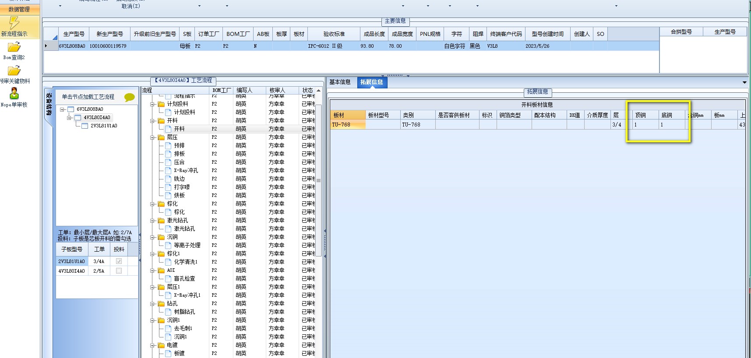Screen dimensions: 751x358
Task: Collapse the 沉铜1 process group
Action: (152, 321)
